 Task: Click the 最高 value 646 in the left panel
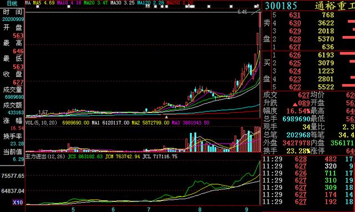[x=18, y=51]
